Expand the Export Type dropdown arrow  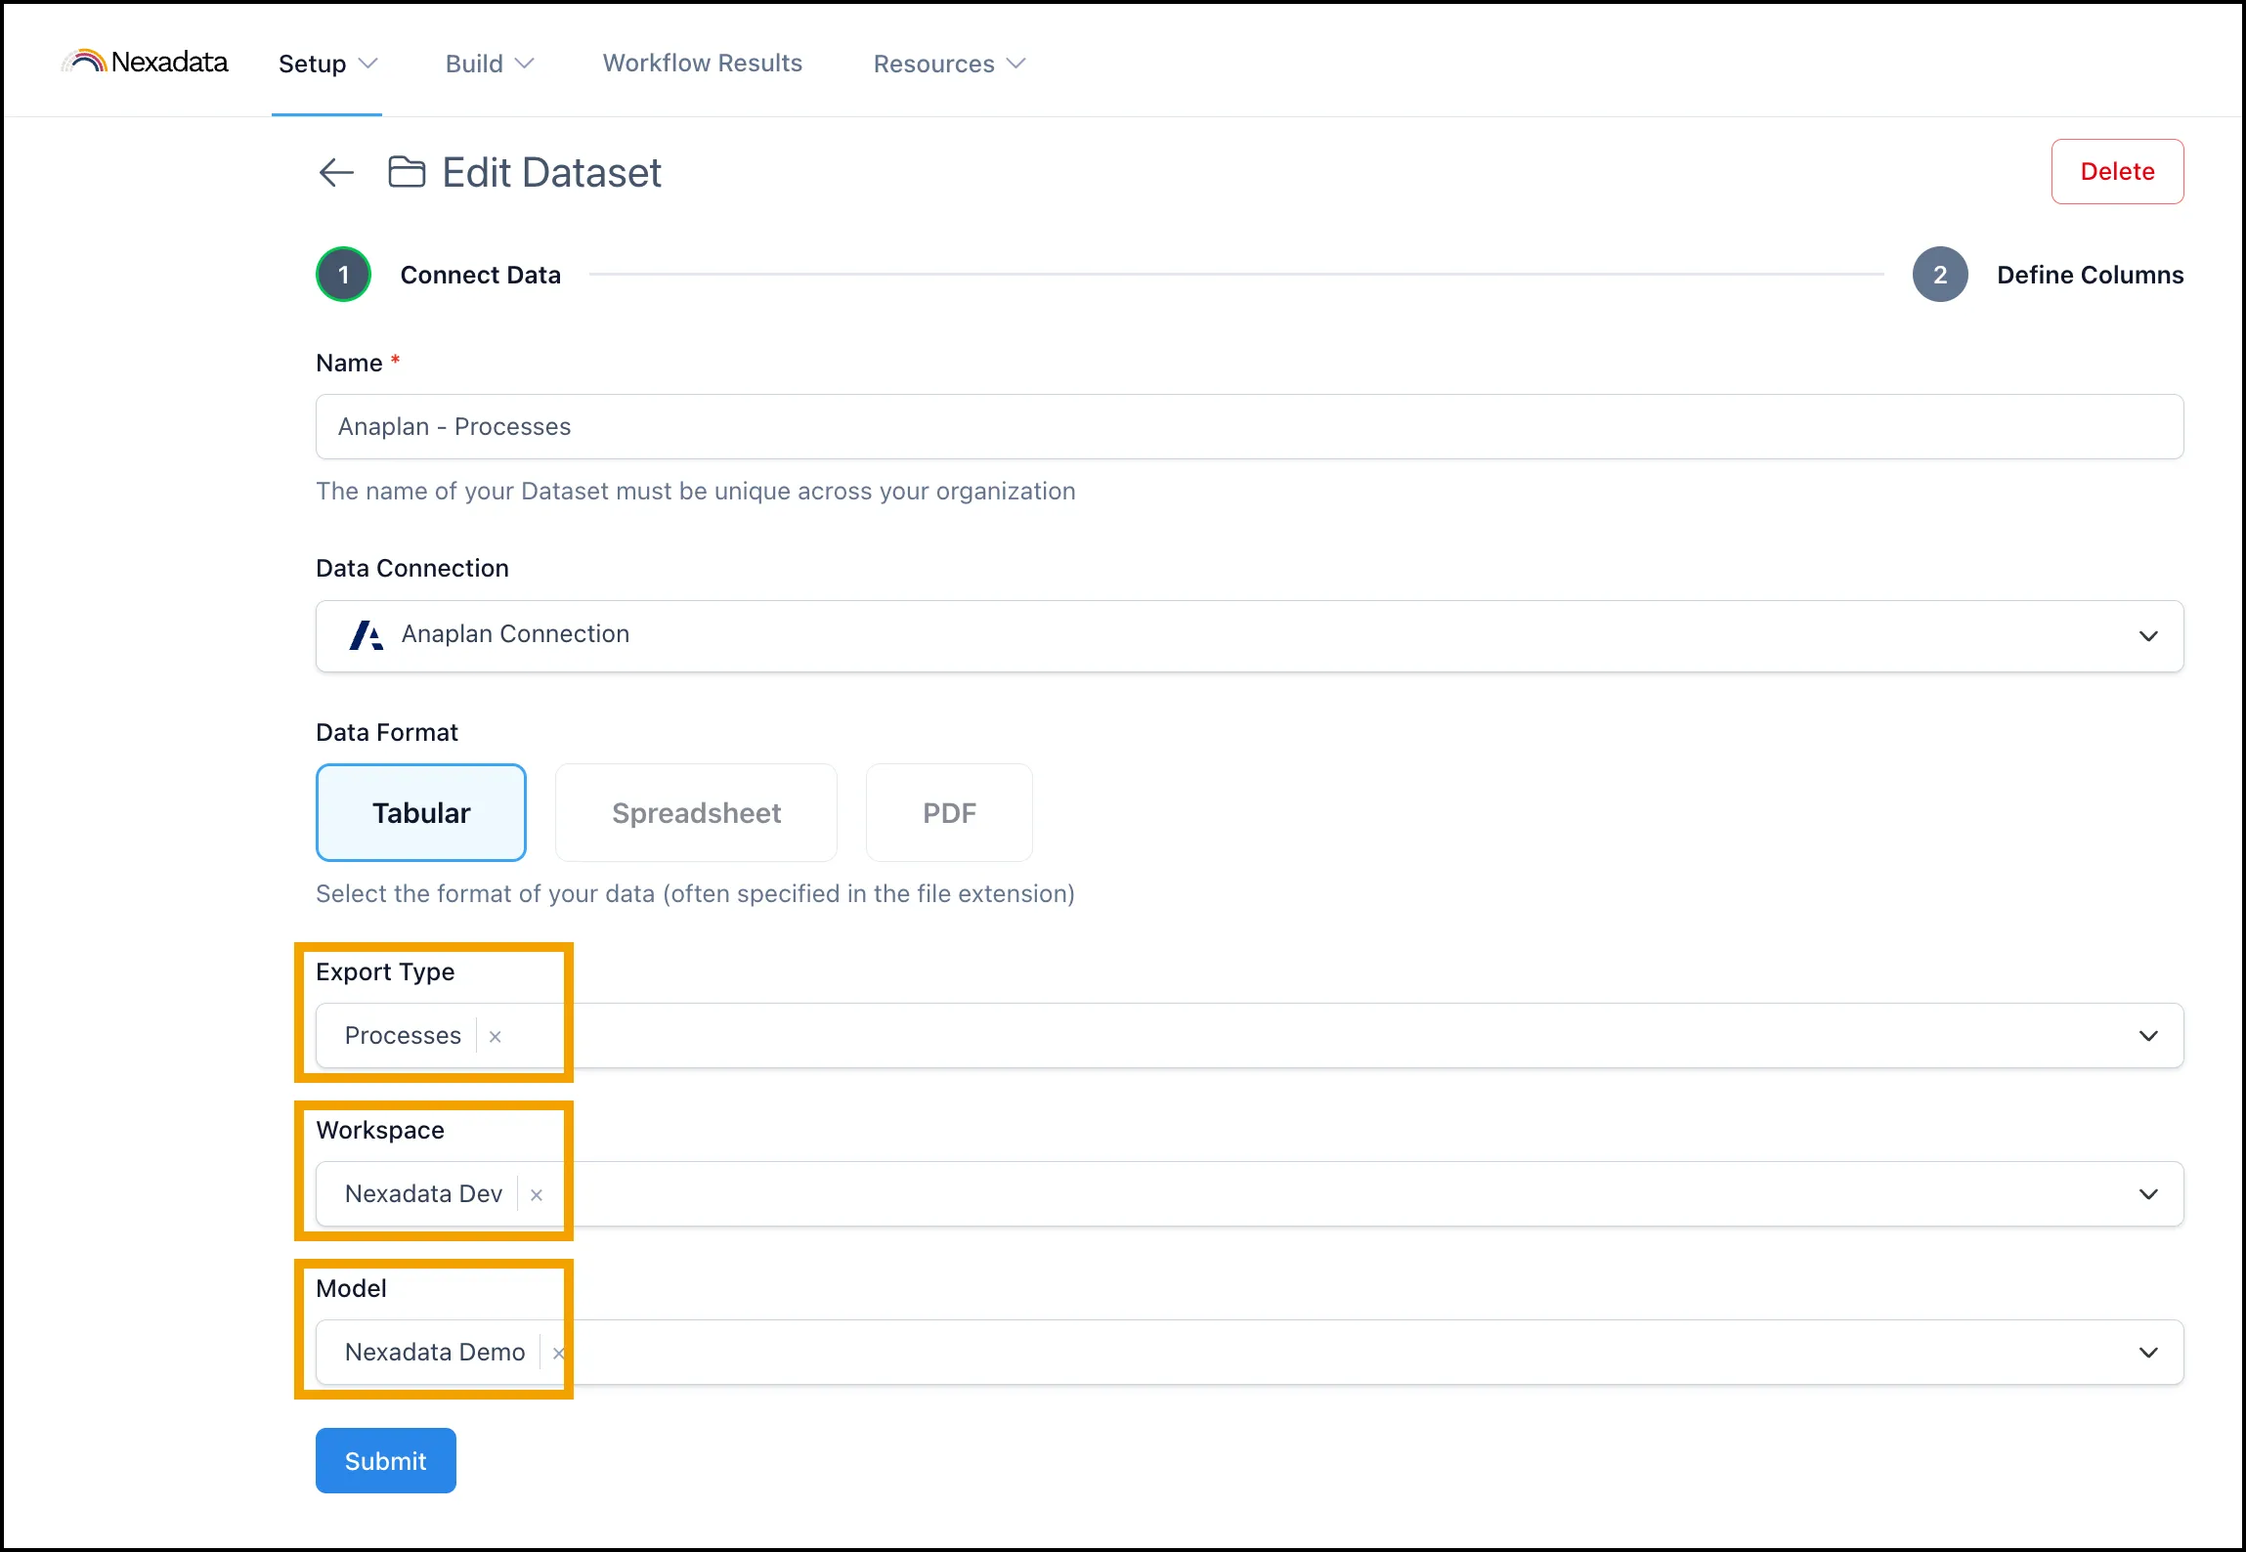point(2148,1036)
